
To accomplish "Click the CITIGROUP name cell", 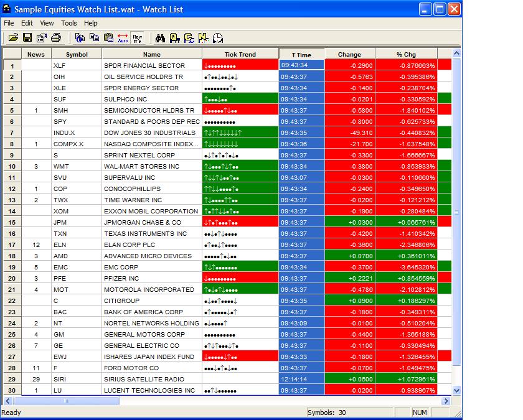I will click(152, 301).
